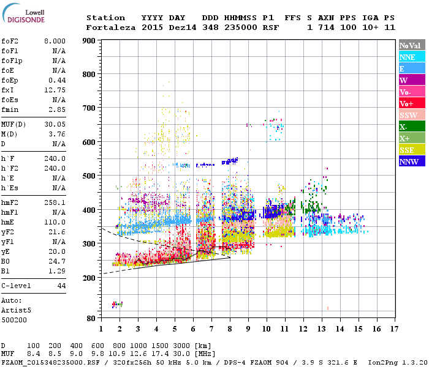Click the C-level value 44
Screen dimensions: 429x367
point(61,286)
